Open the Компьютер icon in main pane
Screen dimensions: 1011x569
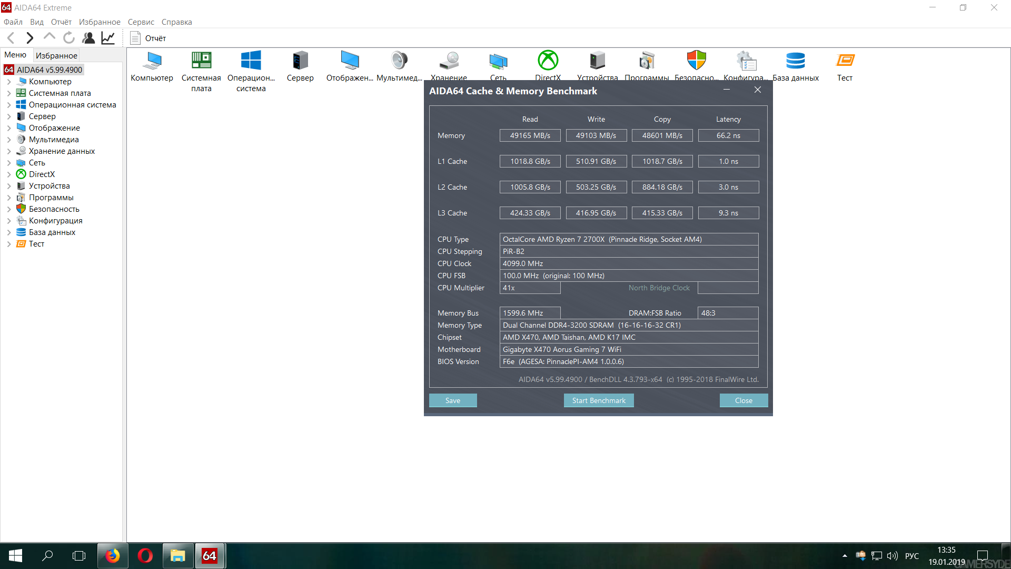click(x=152, y=66)
